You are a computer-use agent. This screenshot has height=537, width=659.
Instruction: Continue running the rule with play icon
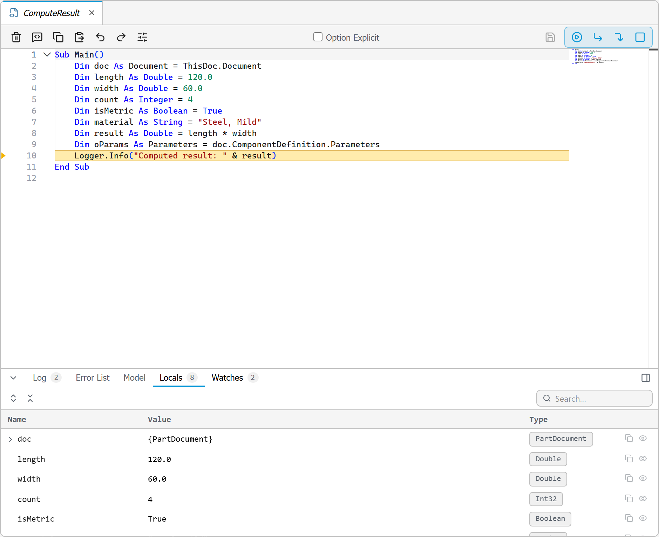pyautogui.click(x=577, y=37)
